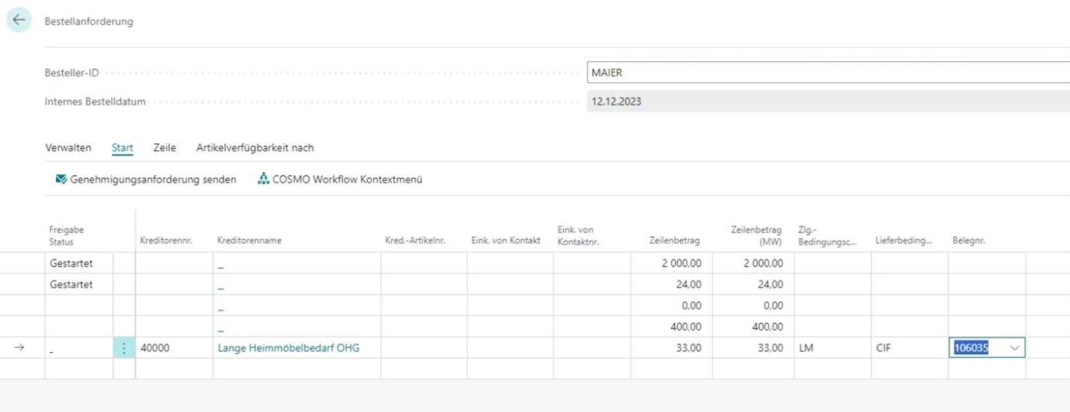
Task: Switch to the Verwalten tab
Action: pyautogui.click(x=68, y=147)
